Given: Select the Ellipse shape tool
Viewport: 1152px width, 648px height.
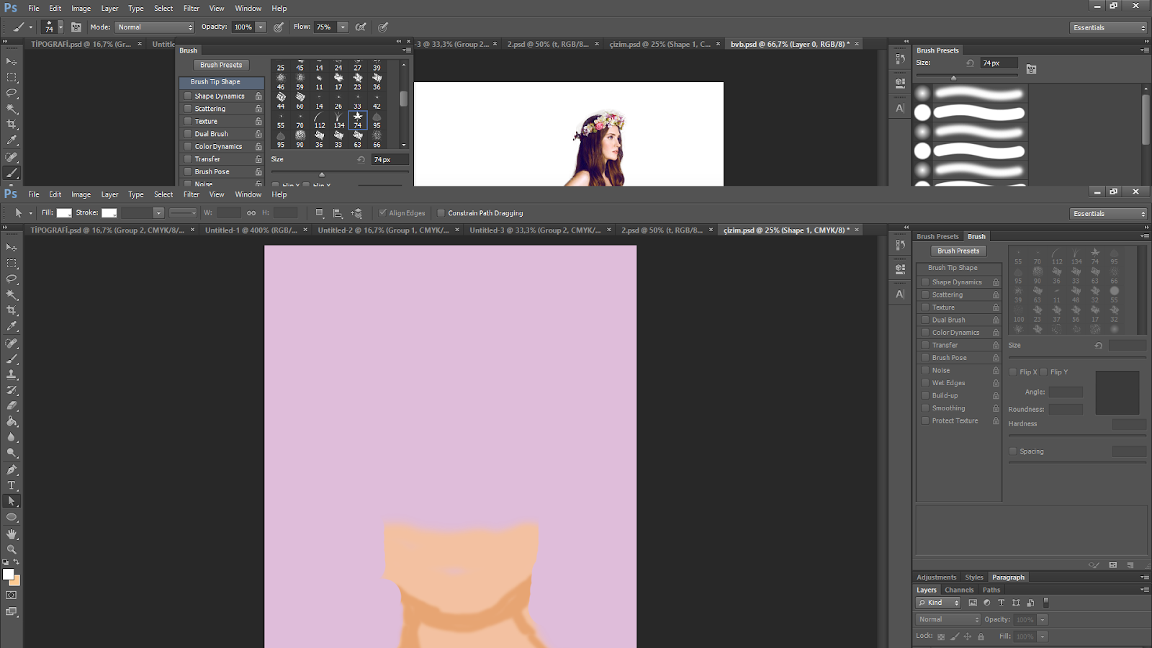Looking at the screenshot, I should pos(12,517).
